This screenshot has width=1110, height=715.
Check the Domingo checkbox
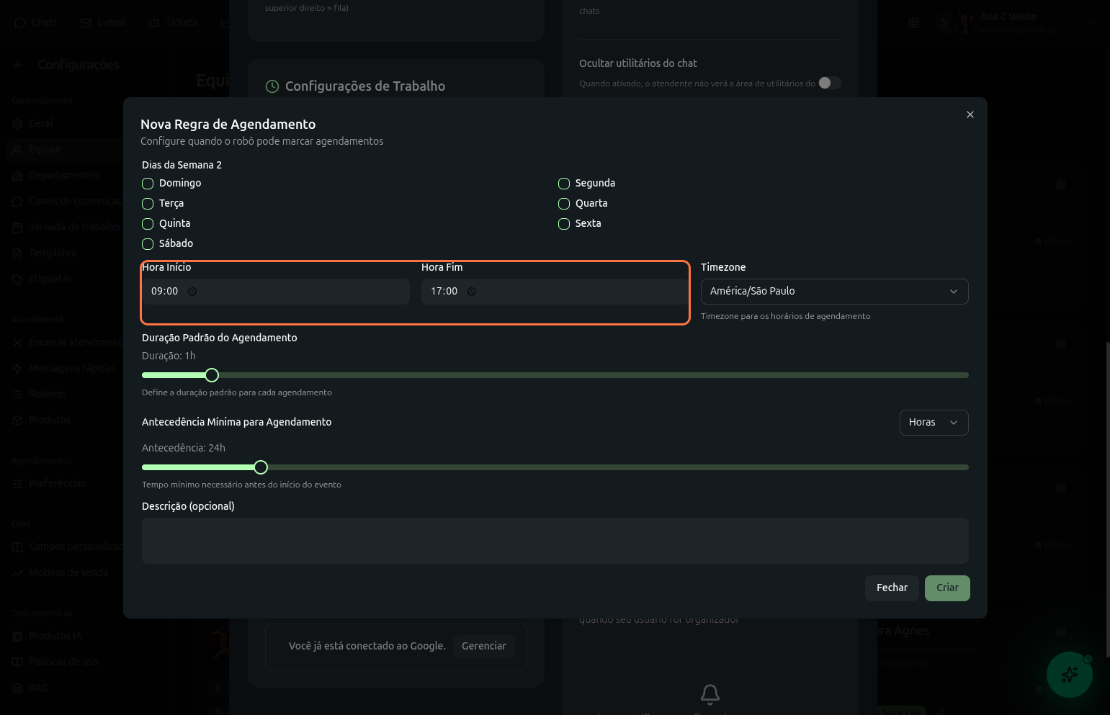click(x=148, y=184)
